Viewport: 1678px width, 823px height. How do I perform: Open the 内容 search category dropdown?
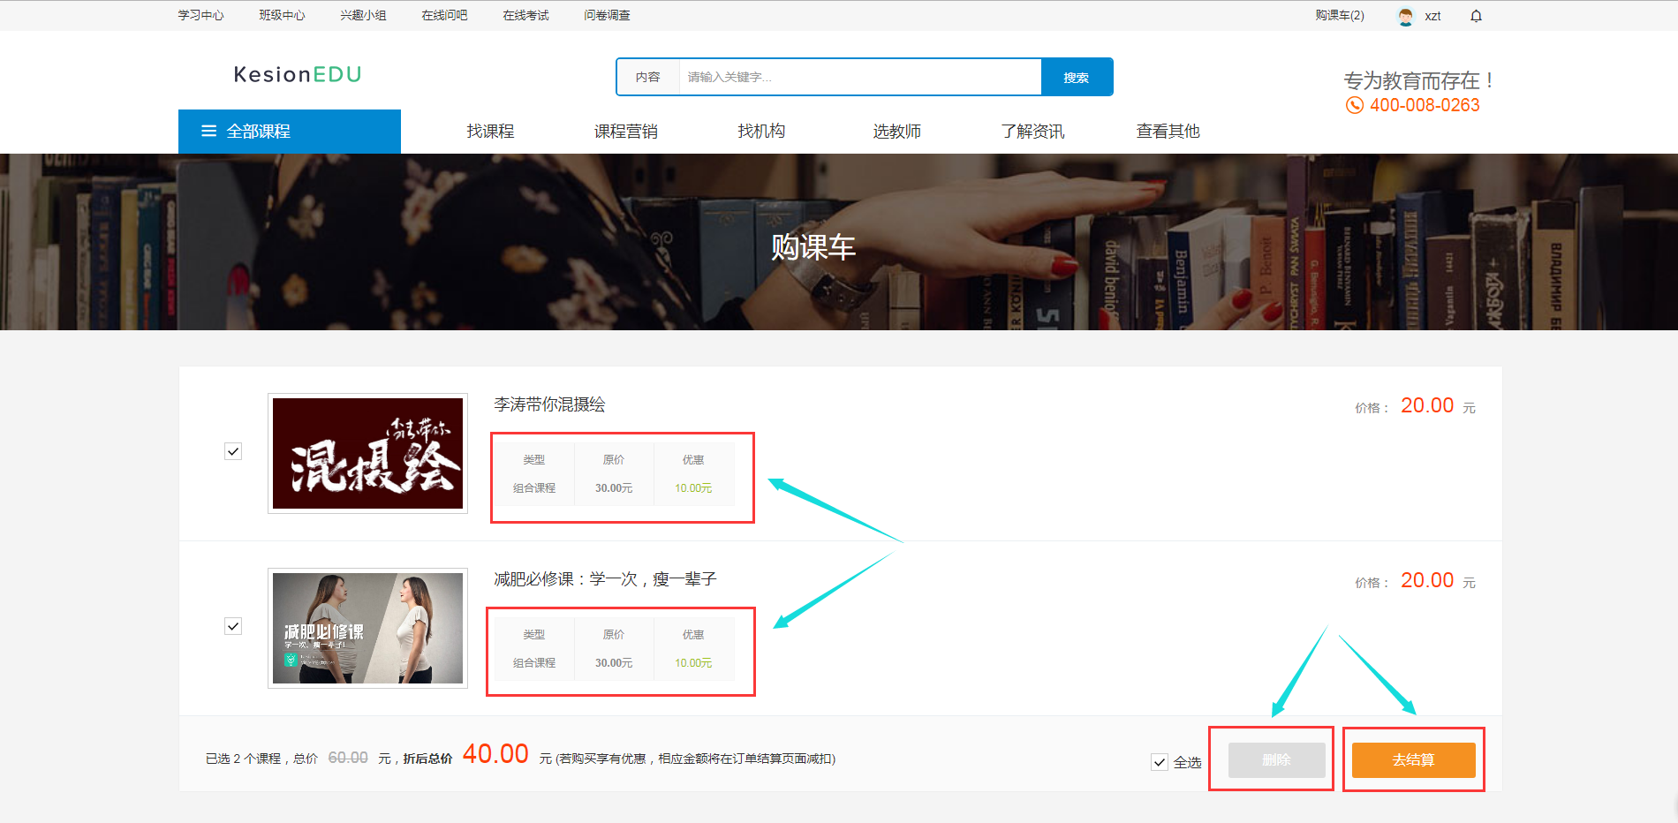point(649,77)
